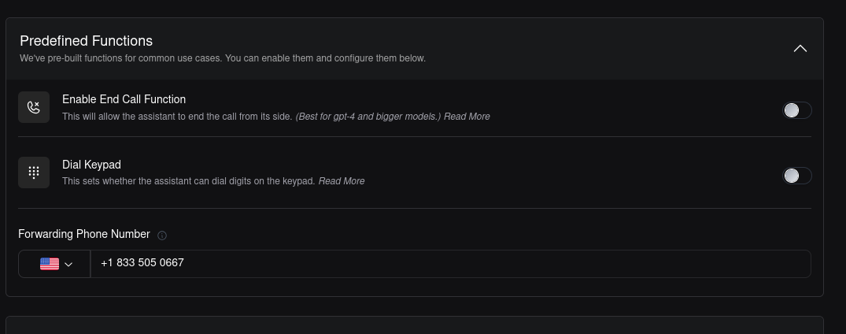Viewport: 846px width, 334px height.
Task: Click the Forwarding Phone Number label
Action: pos(84,234)
